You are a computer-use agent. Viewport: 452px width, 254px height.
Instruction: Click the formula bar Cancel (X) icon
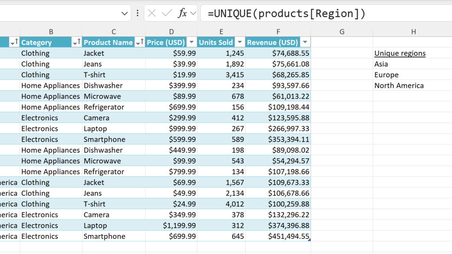[152, 13]
